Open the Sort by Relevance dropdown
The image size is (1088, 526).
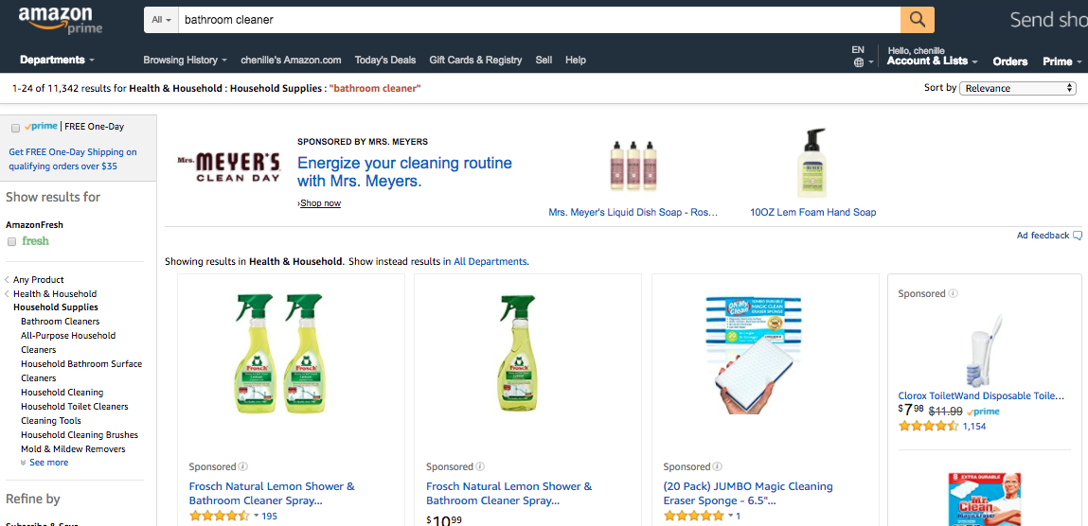(x=1018, y=88)
